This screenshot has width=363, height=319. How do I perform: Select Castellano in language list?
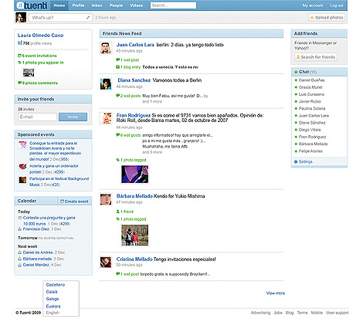pyautogui.click(x=56, y=285)
